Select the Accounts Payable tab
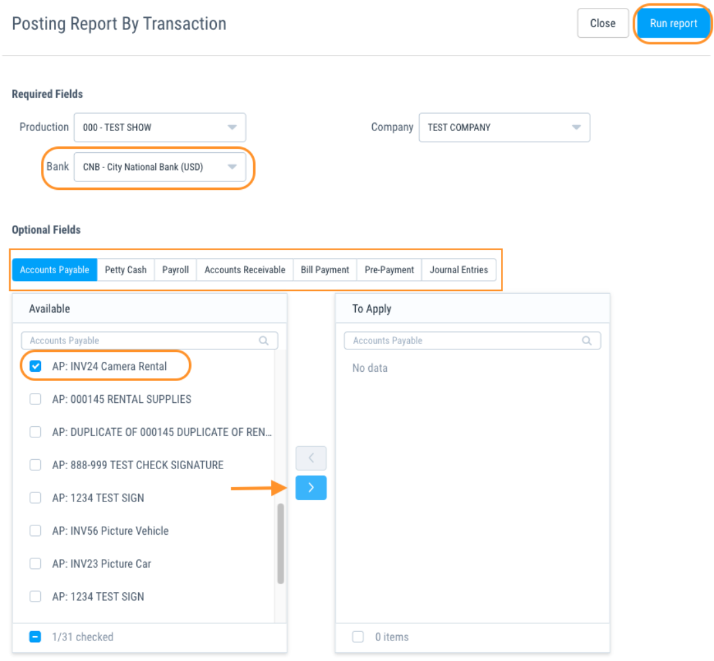The height and width of the screenshot is (661, 714). (x=55, y=270)
